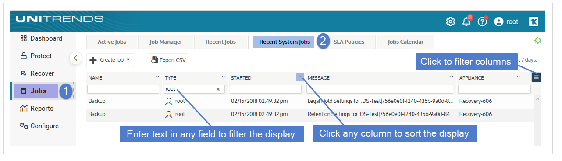This screenshot has width=562, height=161.
Task: Switch to the SLA Policies tab
Action: pos(349,42)
